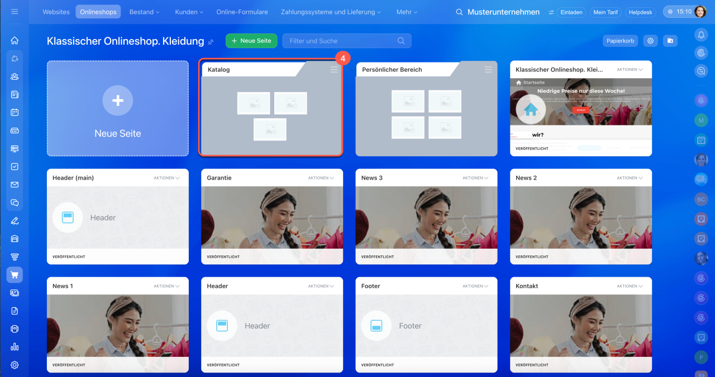Open the Websites tab
The width and height of the screenshot is (715, 377).
point(56,12)
